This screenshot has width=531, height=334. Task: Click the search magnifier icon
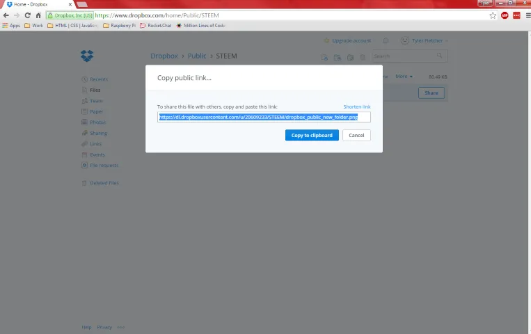[x=440, y=56]
